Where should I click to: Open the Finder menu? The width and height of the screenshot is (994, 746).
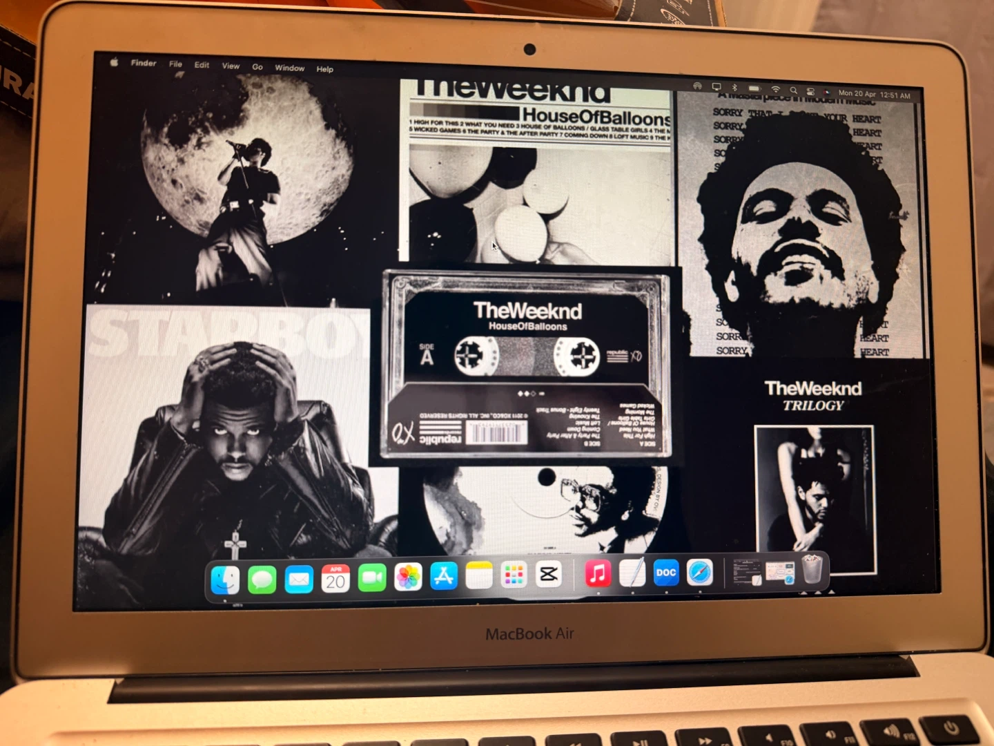coord(144,63)
